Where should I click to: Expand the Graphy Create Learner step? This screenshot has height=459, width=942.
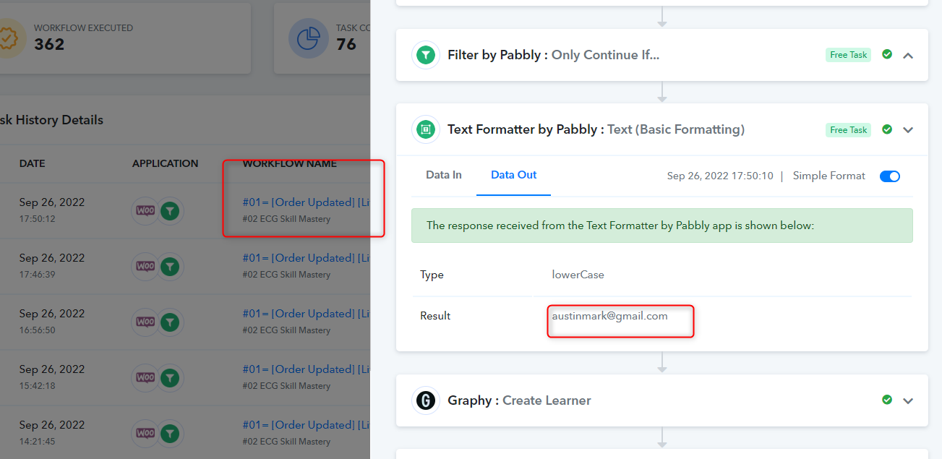[x=909, y=400]
